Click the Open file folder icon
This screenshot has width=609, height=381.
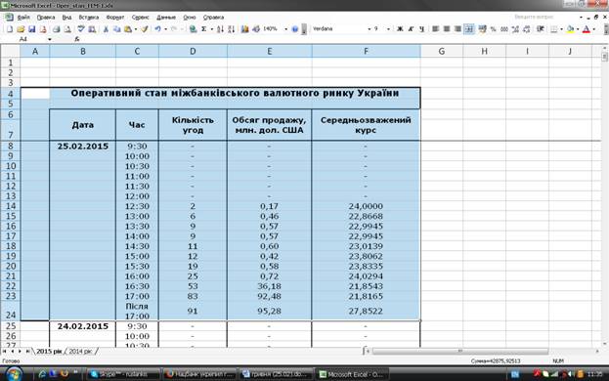click(x=21, y=29)
